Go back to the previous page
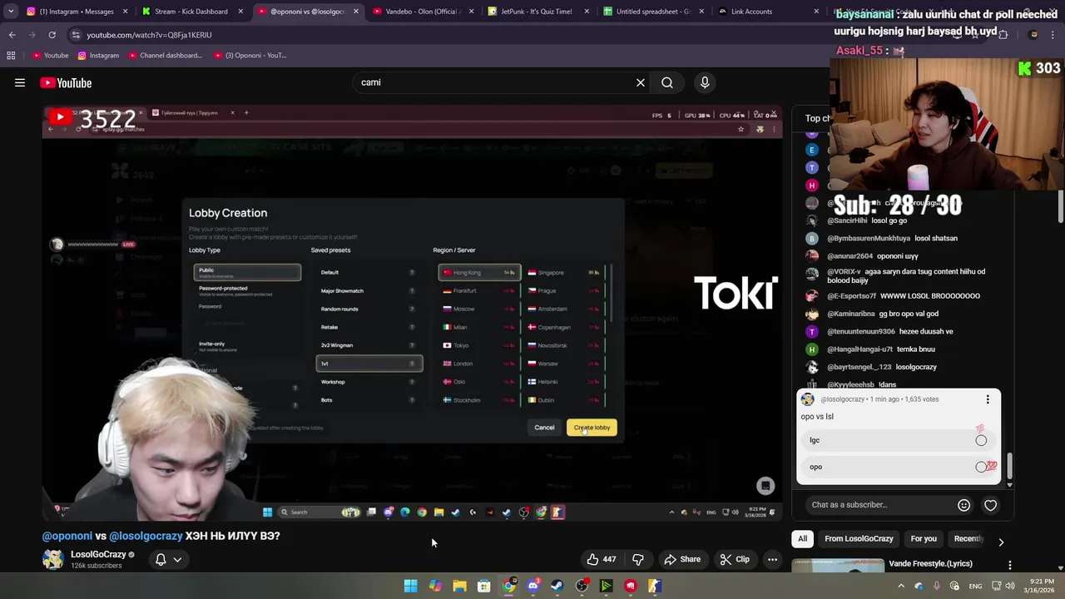This screenshot has width=1065, height=599. 12,35
